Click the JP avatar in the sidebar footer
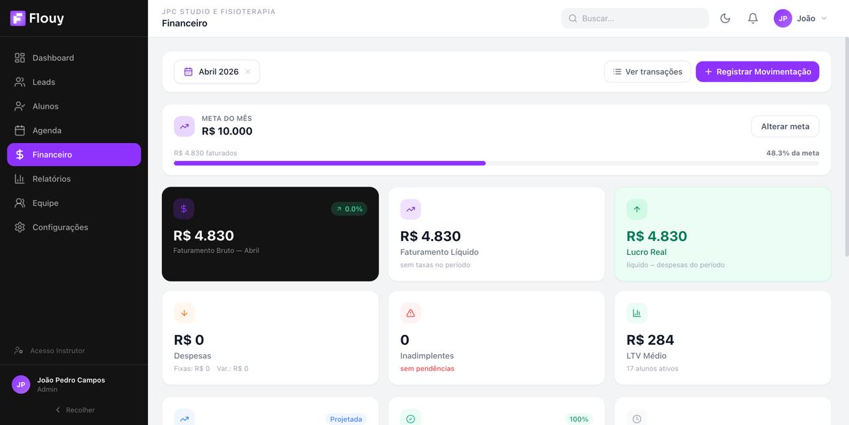849x425 pixels. [x=21, y=384]
